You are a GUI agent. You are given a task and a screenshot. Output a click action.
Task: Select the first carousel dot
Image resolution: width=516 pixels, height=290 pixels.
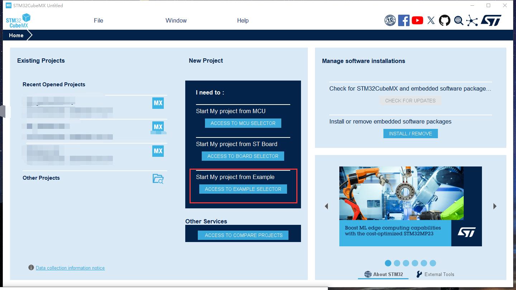coord(388,263)
